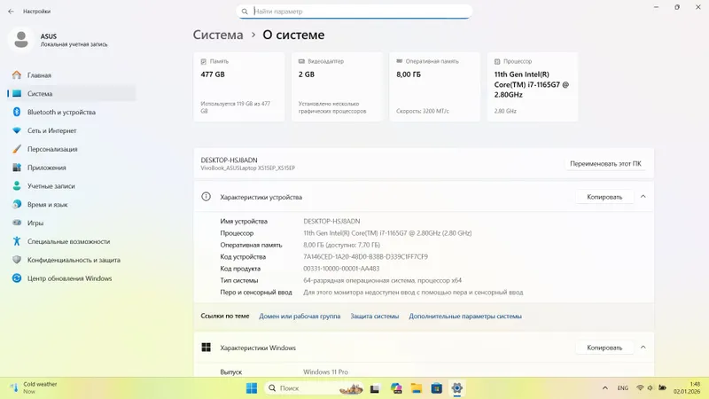The image size is (709, 399).
Task: Open Microsoft Store from the taskbar
Action: click(436, 388)
